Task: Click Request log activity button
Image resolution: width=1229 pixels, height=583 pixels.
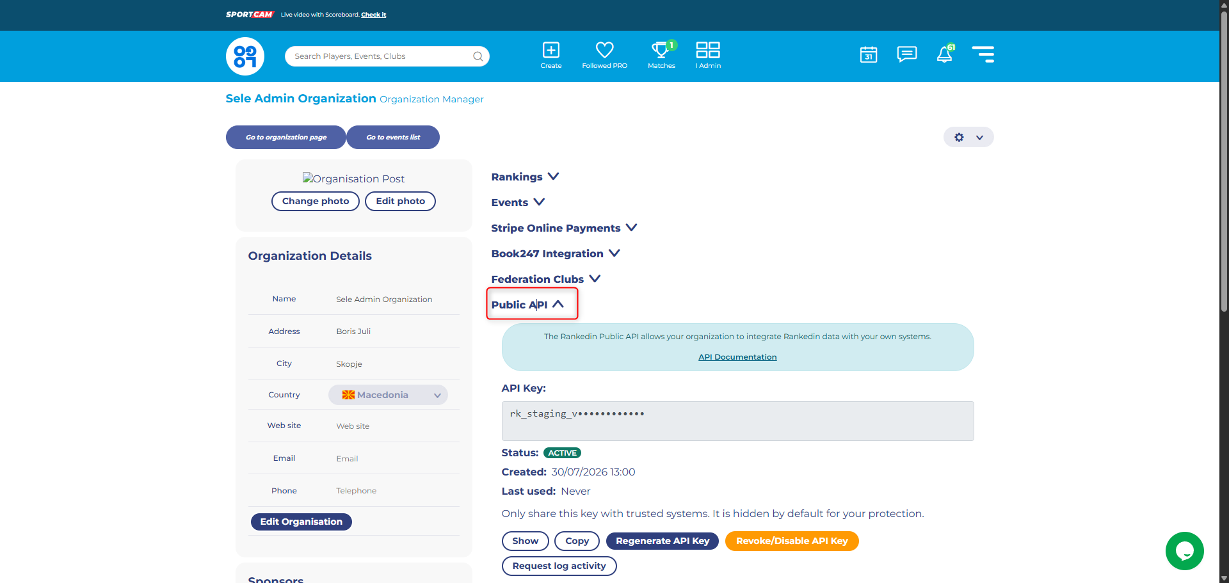Action: tap(559, 566)
